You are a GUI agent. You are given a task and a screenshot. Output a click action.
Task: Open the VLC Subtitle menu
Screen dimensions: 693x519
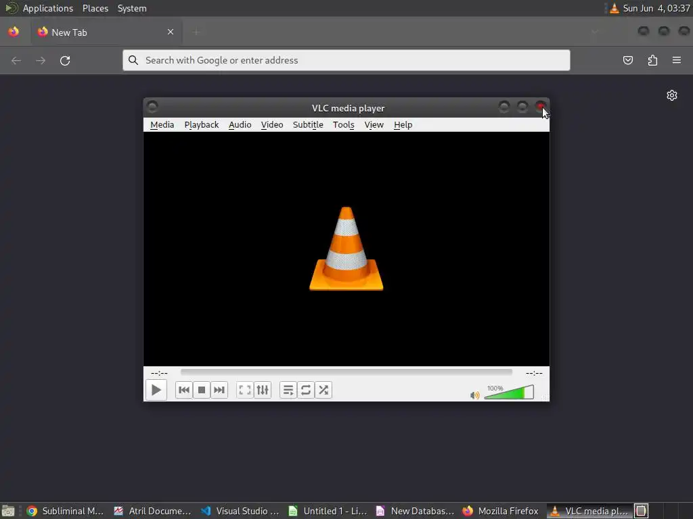(x=308, y=125)
